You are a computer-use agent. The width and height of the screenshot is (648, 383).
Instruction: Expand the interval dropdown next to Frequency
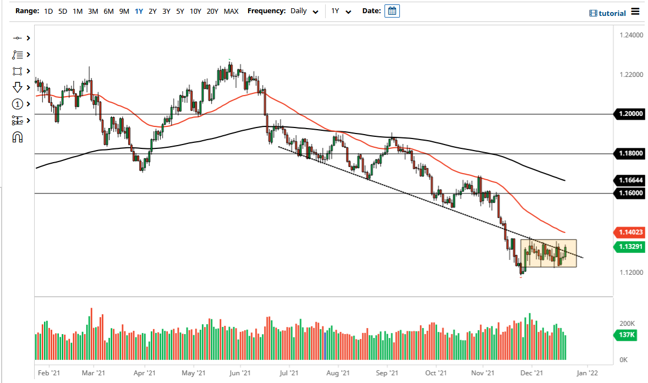(x=348, y=10)
